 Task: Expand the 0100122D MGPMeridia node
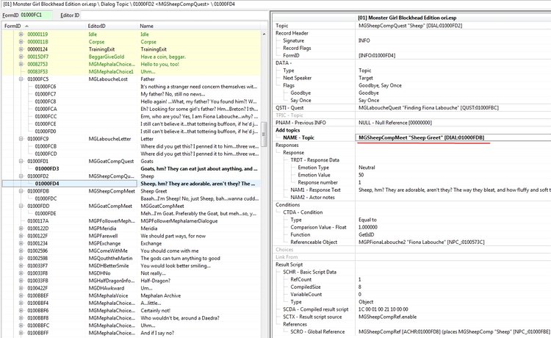21,229
